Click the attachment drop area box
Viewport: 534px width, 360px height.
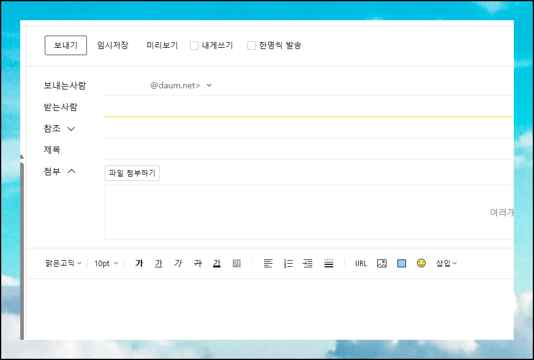click(309, 212)
